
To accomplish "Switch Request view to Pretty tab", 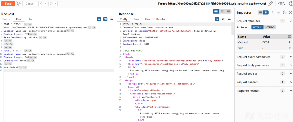I will click(x=6, y=19).
